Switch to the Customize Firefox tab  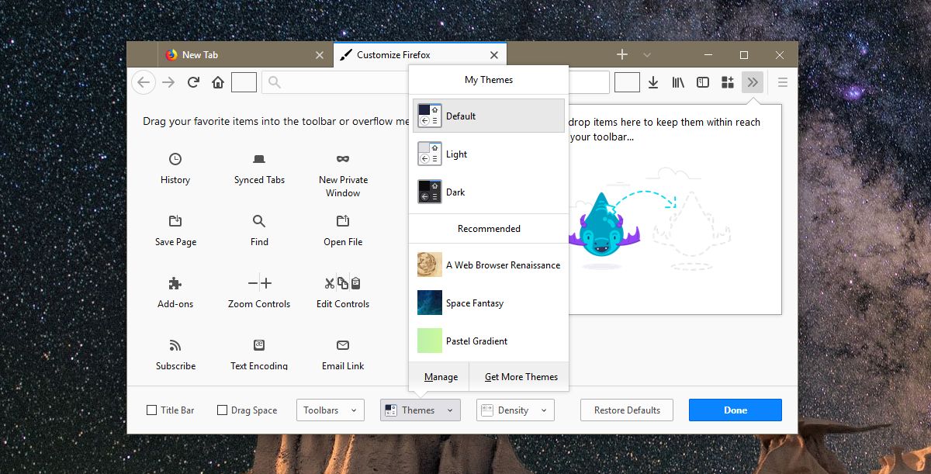point(420,55)
